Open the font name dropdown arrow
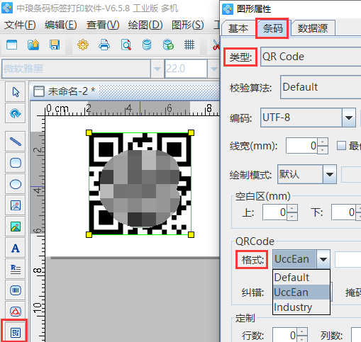 click(x=157, y=69)
